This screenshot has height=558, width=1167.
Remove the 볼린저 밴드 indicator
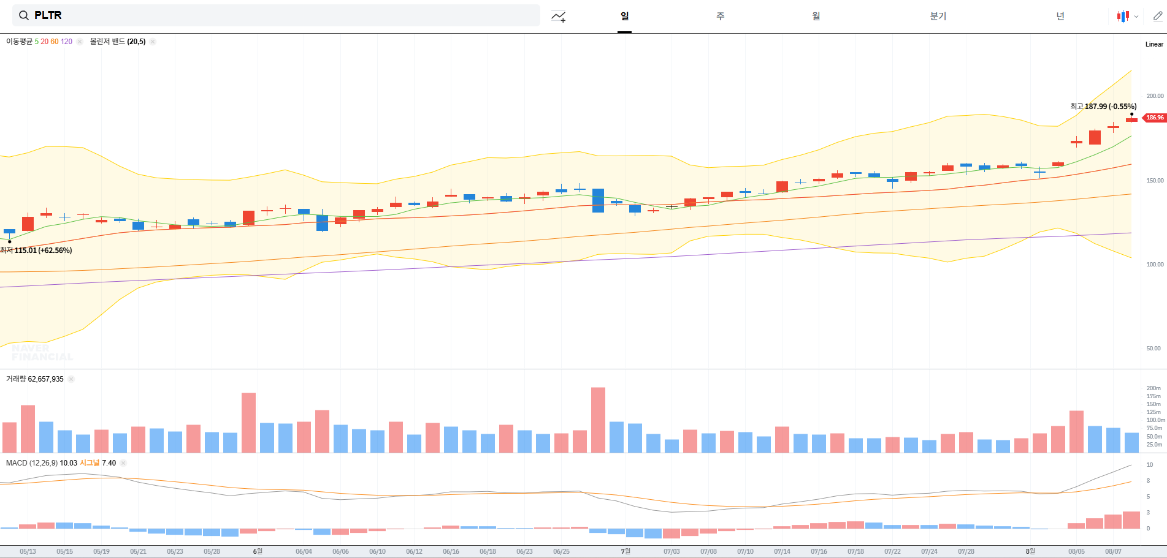tap(153, 42)
